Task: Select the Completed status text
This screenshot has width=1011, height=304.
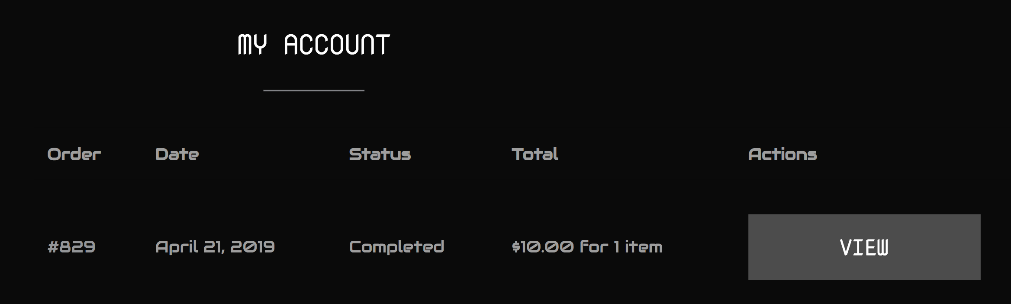Action: click(x=396, y=247)
